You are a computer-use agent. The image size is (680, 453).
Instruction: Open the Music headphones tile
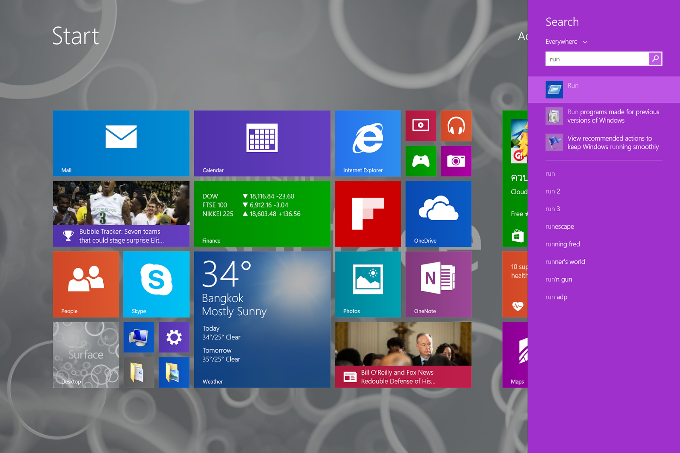(456, 126)
